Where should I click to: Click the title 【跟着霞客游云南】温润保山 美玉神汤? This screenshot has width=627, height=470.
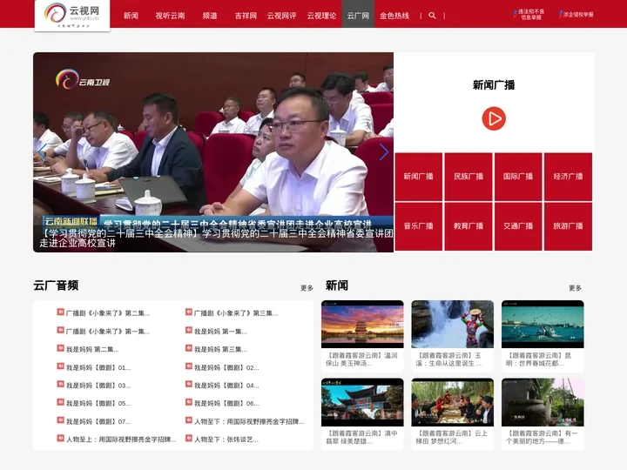362,359
